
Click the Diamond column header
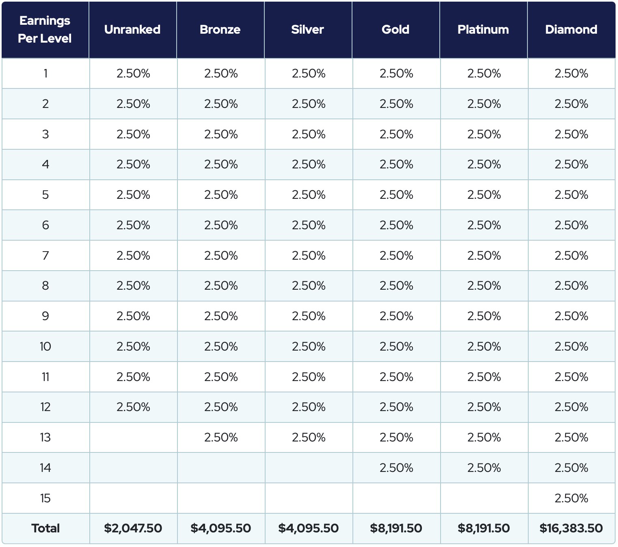(x=571, y=30)
